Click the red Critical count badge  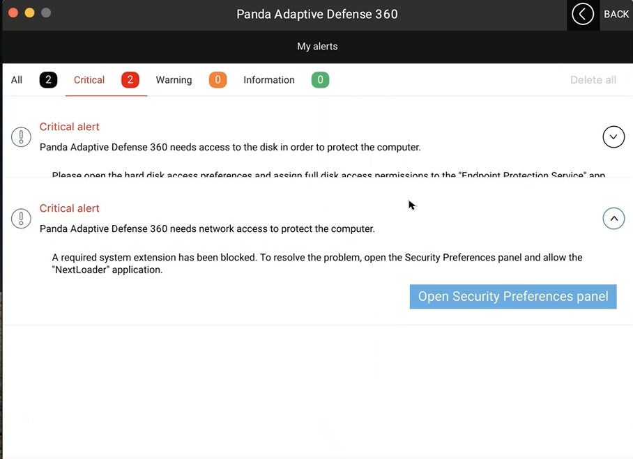130,80
